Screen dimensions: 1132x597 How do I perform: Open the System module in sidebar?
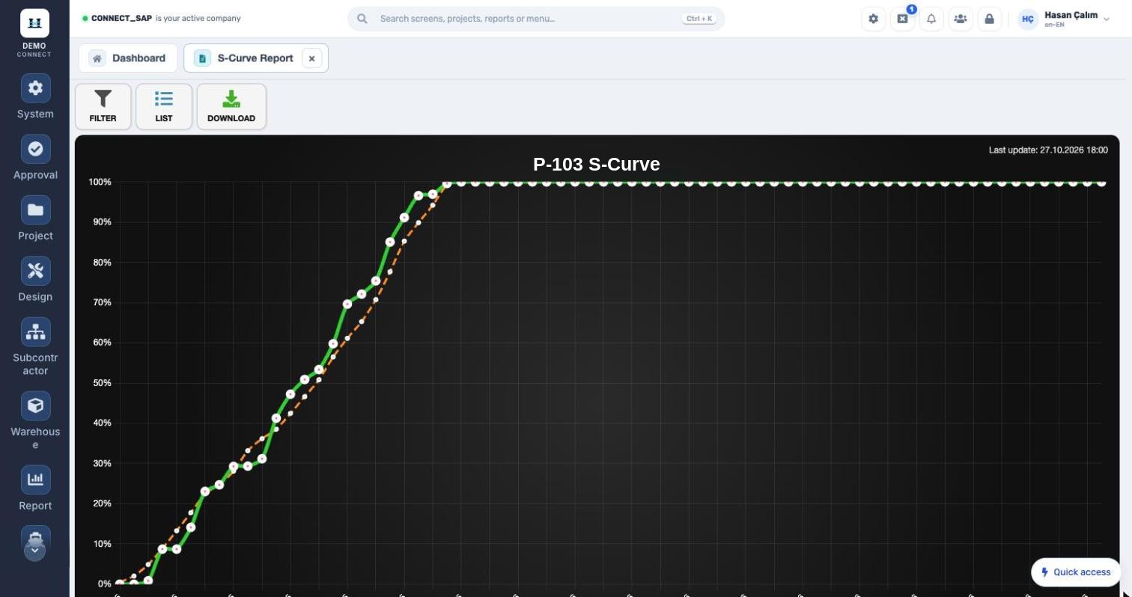pos(35,97)
